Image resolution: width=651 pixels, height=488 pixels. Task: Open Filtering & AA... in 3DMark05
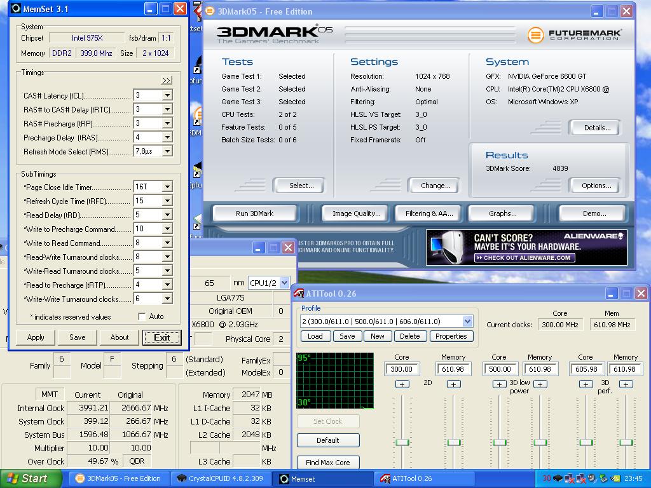[x=429, y=213]
